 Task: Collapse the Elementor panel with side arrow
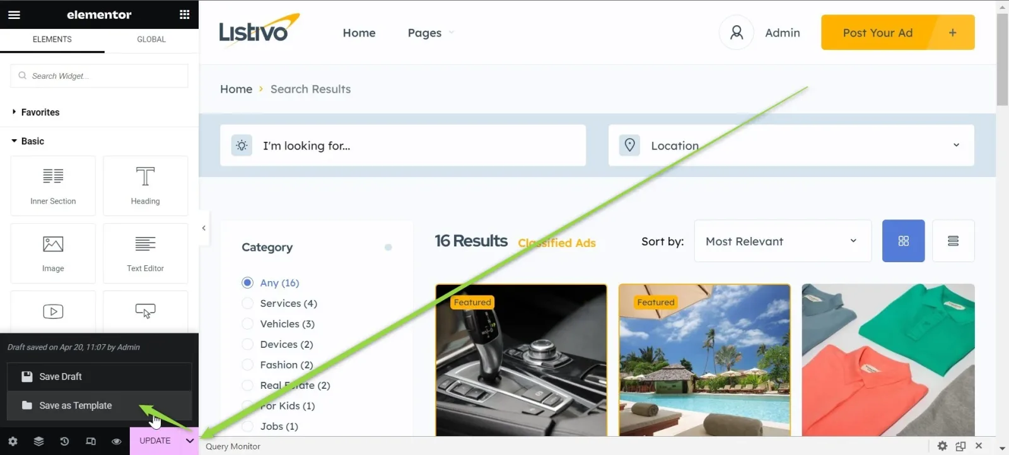point(203,228)
